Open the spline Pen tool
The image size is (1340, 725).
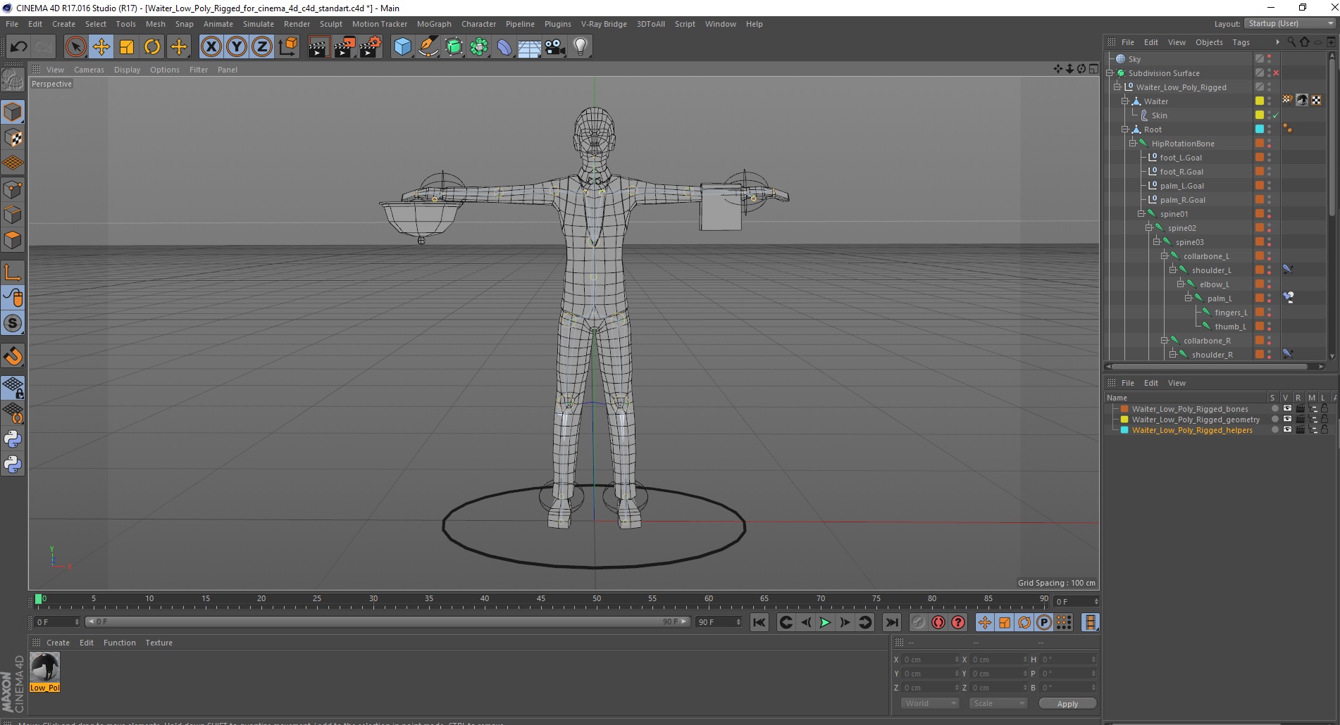coord(428,47)
